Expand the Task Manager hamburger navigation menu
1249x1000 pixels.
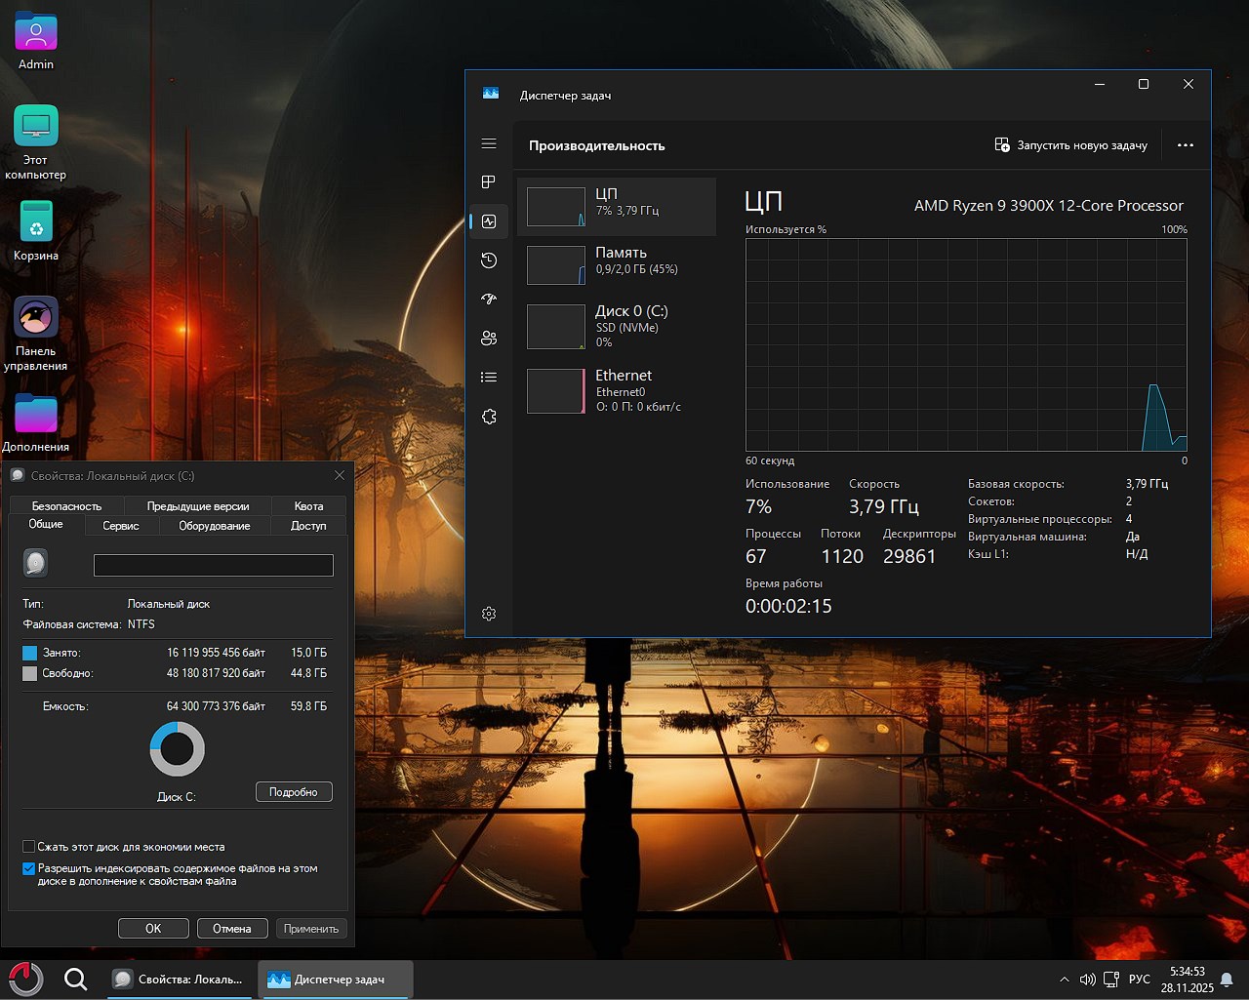coord(489,143)
